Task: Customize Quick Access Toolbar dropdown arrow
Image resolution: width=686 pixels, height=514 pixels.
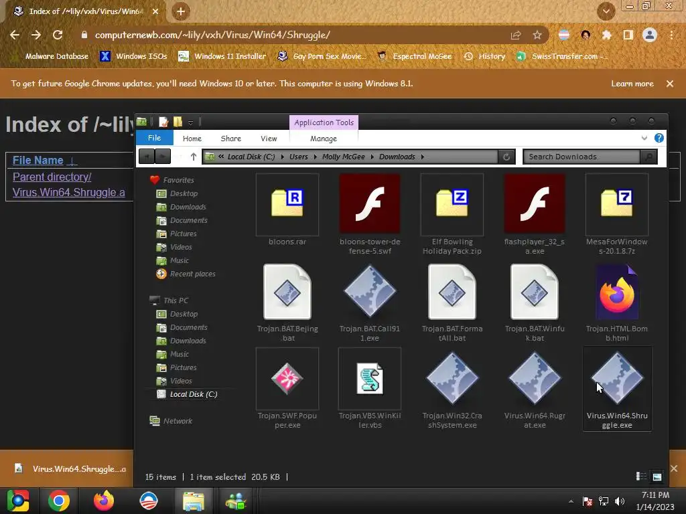Action: point(190,122)
